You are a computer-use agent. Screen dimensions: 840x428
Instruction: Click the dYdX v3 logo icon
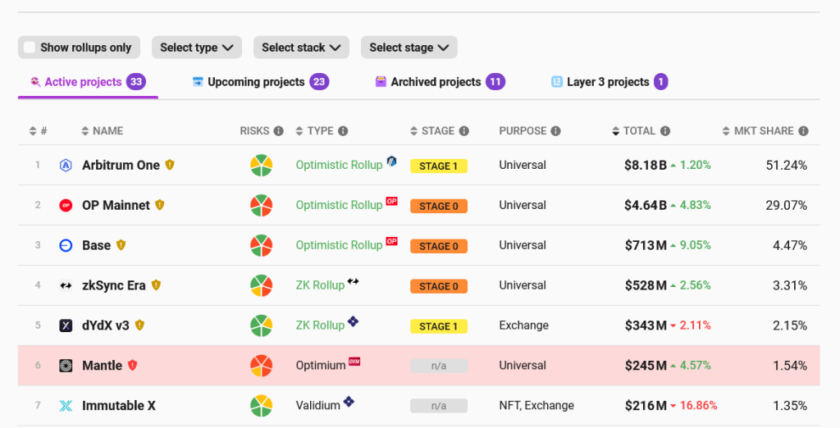pos(66,326)
